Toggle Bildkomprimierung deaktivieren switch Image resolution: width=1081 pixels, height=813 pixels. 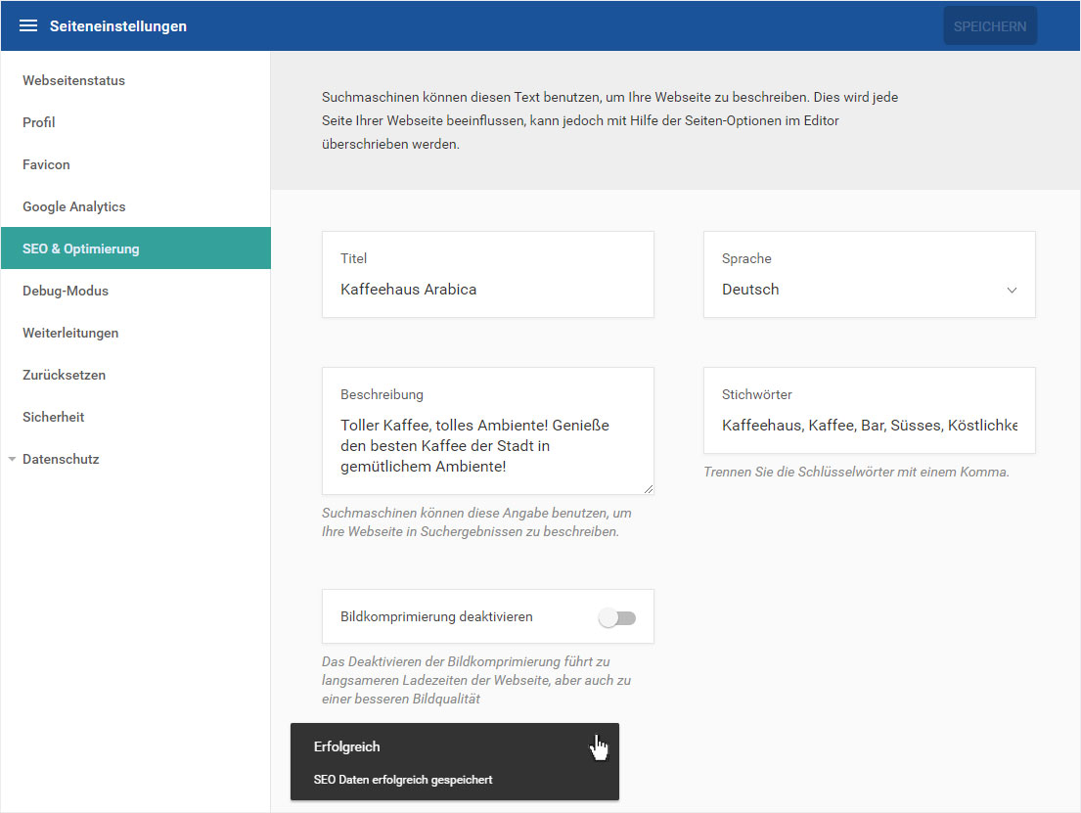click(617, 618)
